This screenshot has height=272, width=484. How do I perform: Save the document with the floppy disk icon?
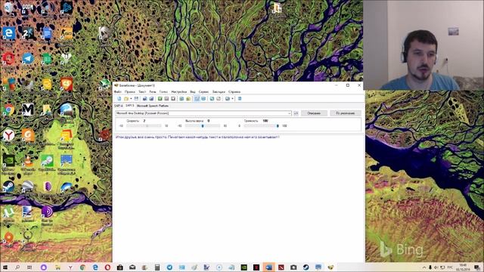click(136, 99)
